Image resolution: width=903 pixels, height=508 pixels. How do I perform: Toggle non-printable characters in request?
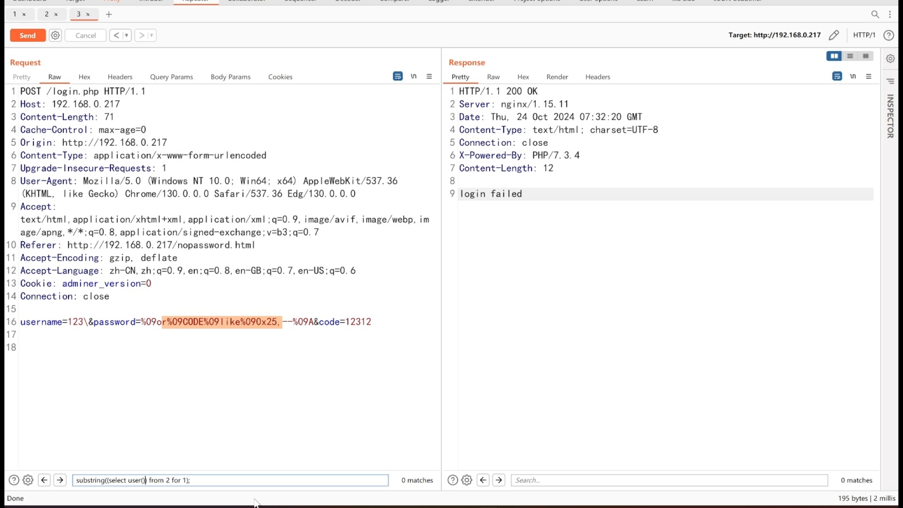point(414,76)
